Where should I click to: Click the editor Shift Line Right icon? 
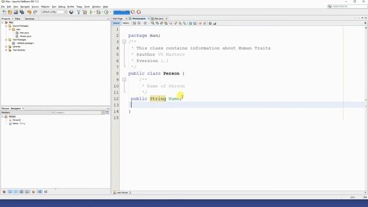(195, 23)
